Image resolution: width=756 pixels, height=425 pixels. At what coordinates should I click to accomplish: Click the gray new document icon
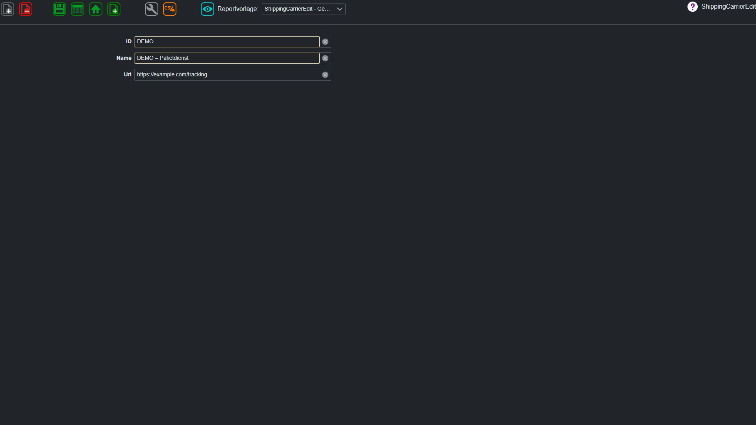pyautogui.click(x=7, y=9)
